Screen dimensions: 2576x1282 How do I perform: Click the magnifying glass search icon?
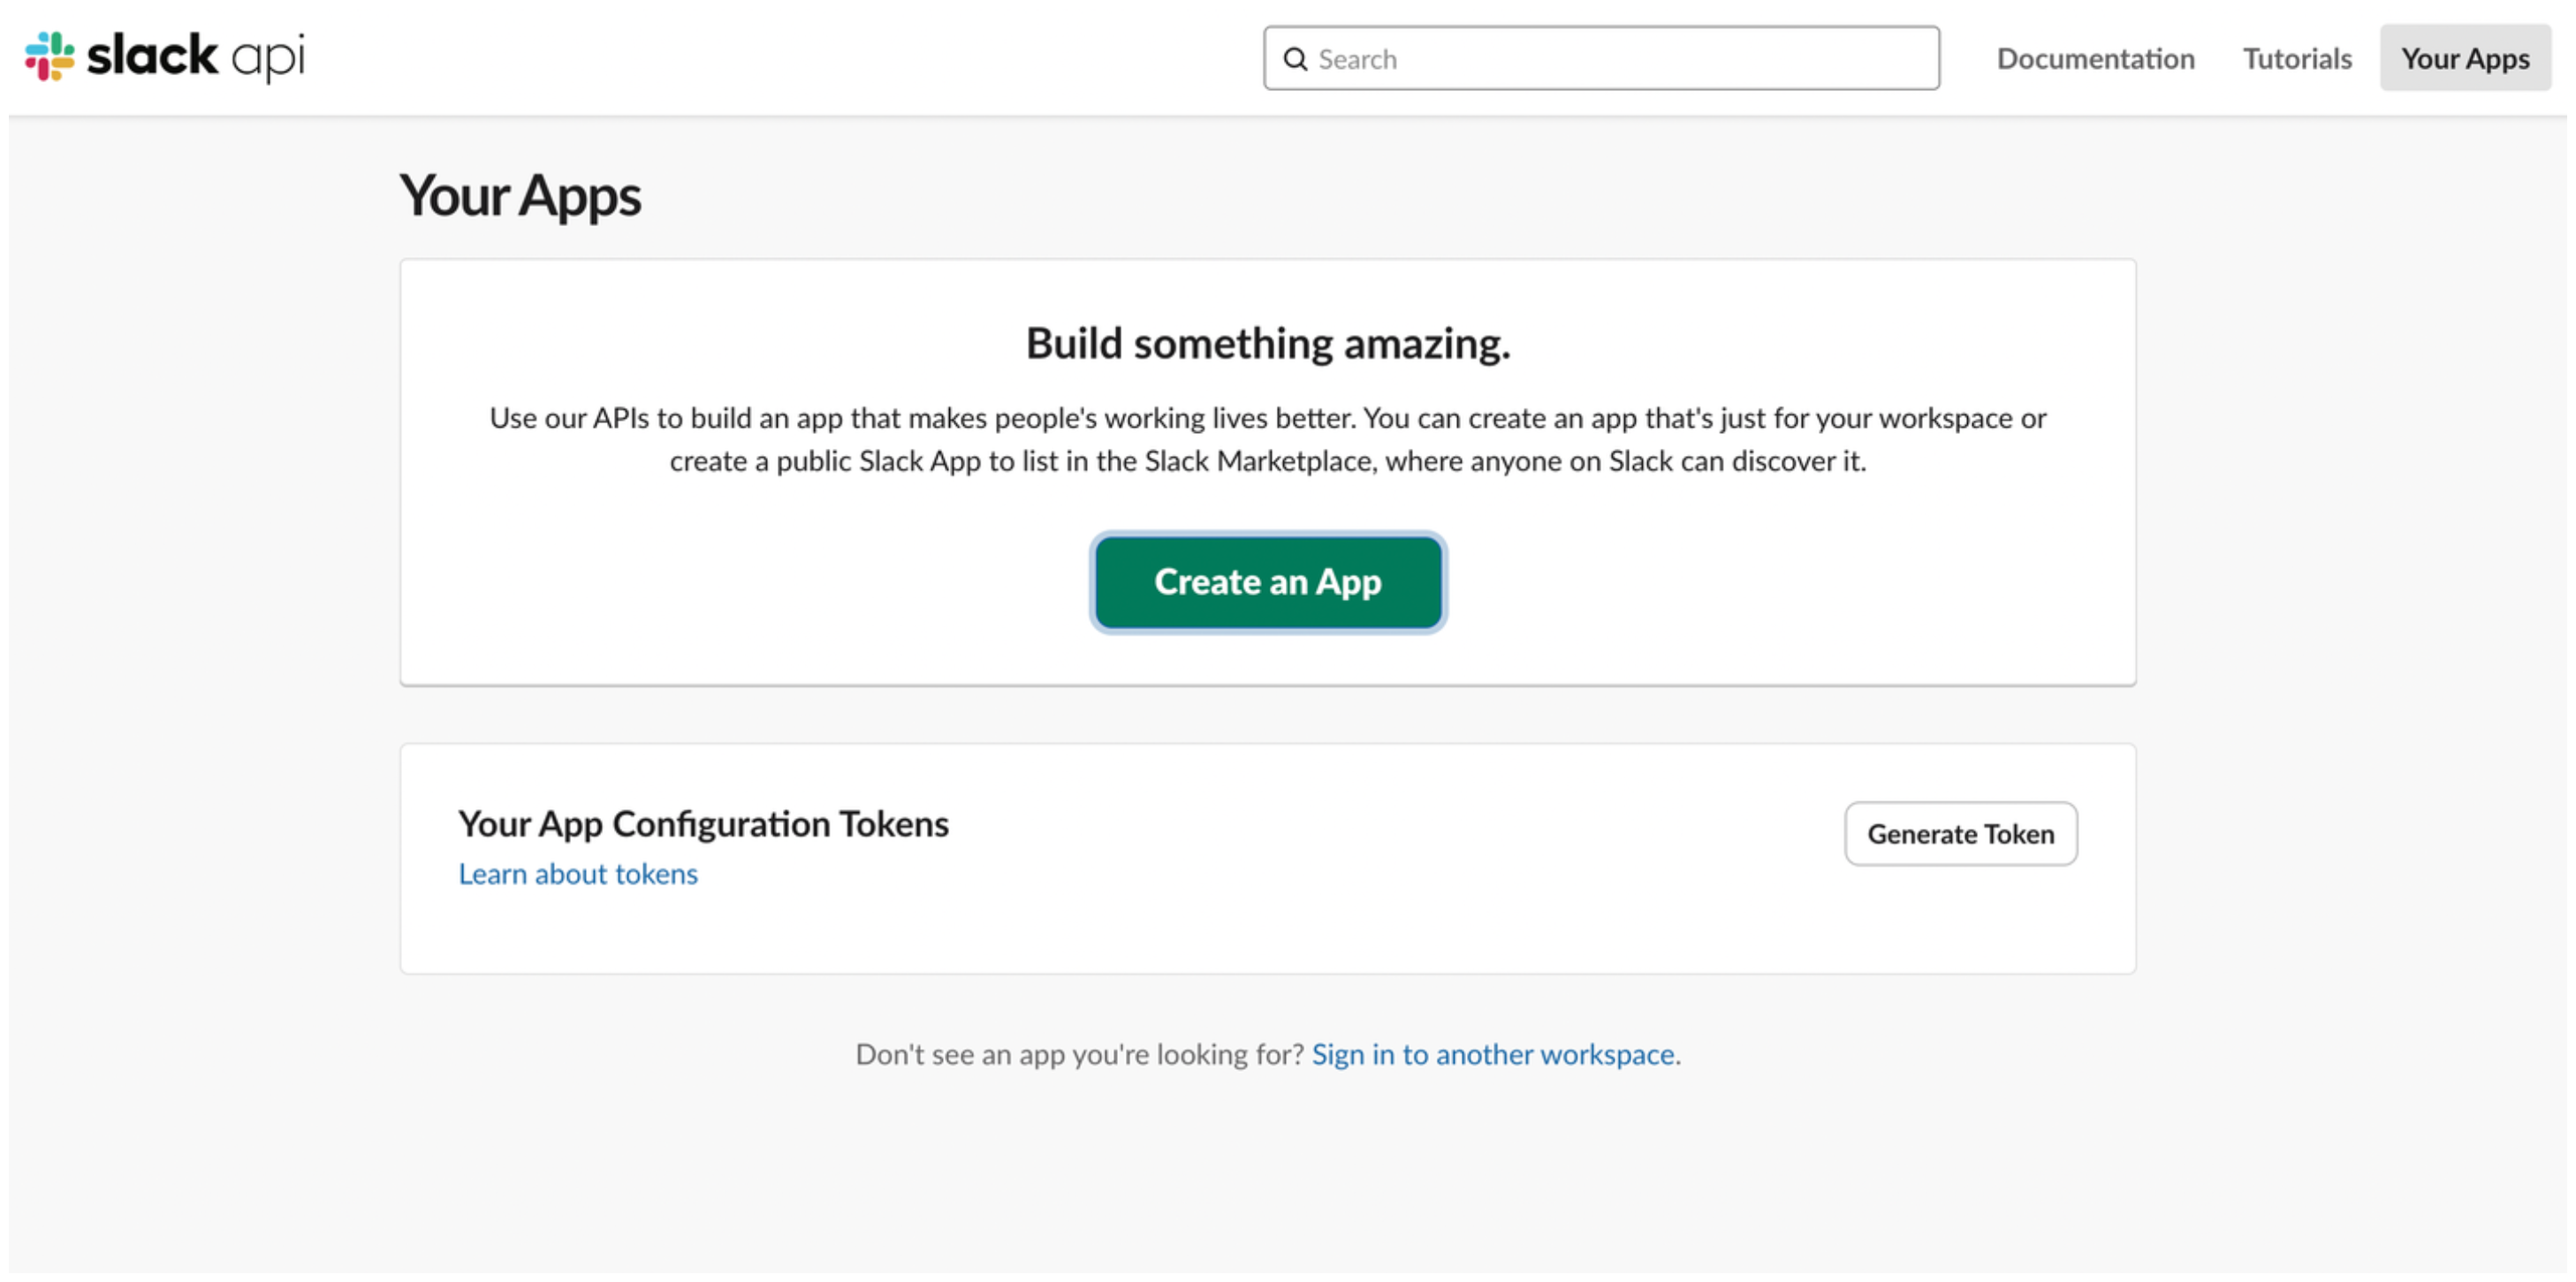[x=1295, y=59]
